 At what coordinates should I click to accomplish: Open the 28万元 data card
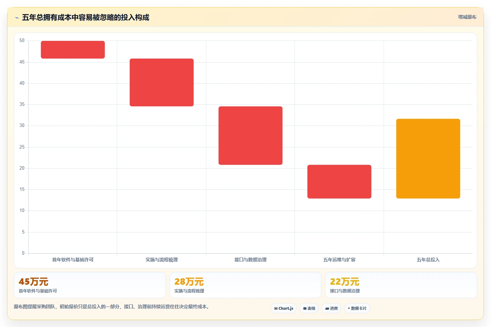(245, 285)
